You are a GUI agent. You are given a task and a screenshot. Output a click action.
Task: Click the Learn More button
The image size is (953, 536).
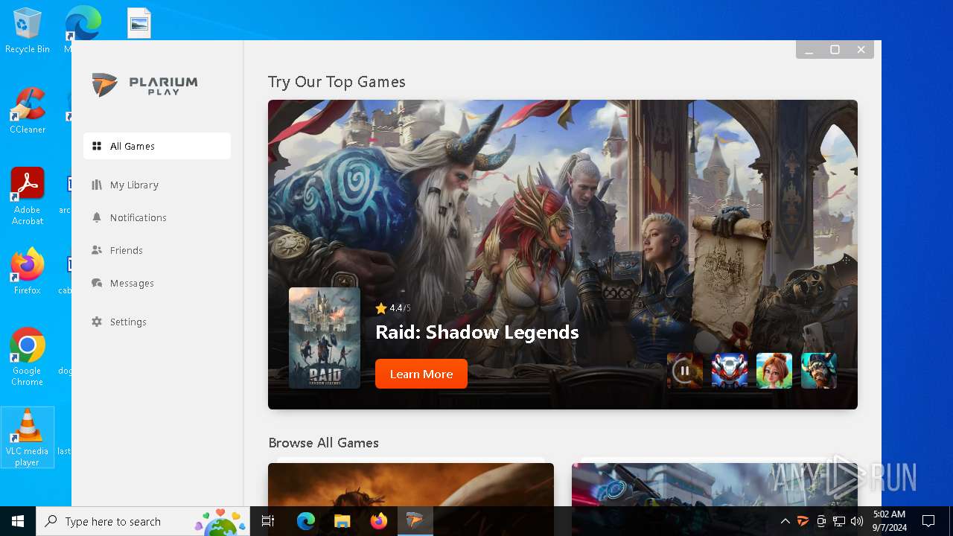pyautogui.click(x=421, y=374)
